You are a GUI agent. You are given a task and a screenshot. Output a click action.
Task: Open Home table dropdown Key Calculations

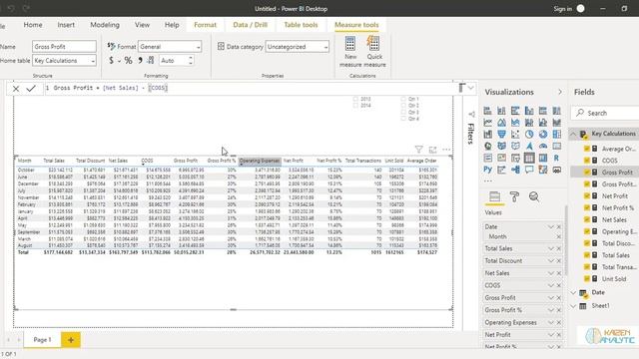[x=64, y=61]
